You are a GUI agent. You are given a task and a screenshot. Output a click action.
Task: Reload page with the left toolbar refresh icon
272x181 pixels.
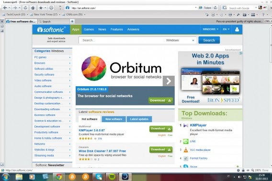tap(25, 8)
